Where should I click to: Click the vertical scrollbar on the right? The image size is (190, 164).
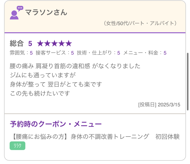[x=188, y=81]
